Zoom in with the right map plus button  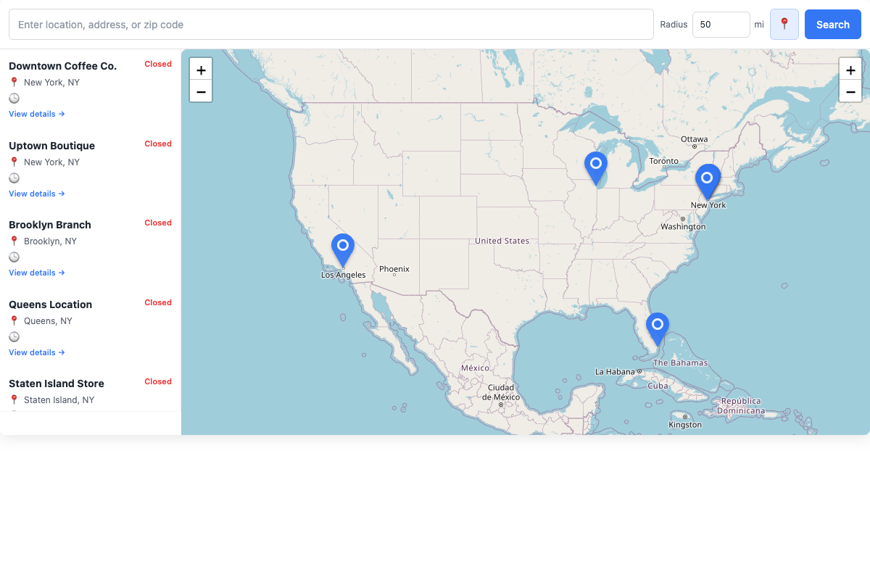[x=850, y=70]
